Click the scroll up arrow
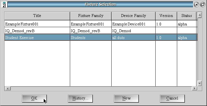The height and width of the screenshot is (106, 207). pyautogui.click(x=200, y=15)
